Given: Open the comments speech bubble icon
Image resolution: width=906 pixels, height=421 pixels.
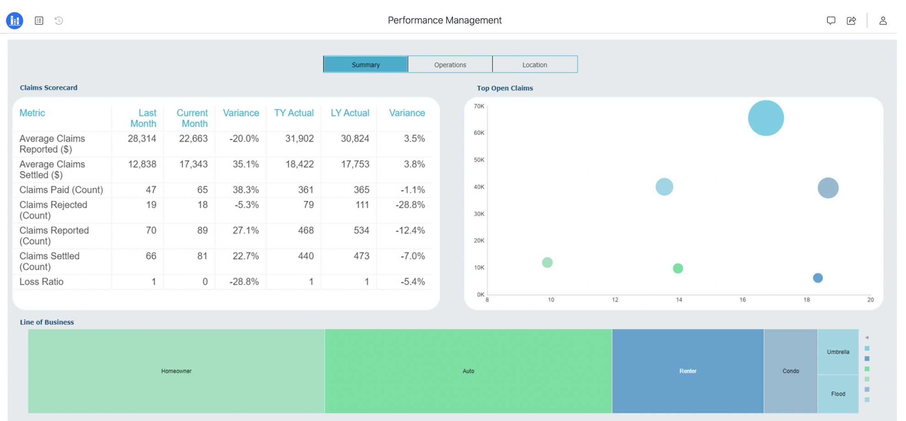Looking at the screenshot, I should 831,21.
